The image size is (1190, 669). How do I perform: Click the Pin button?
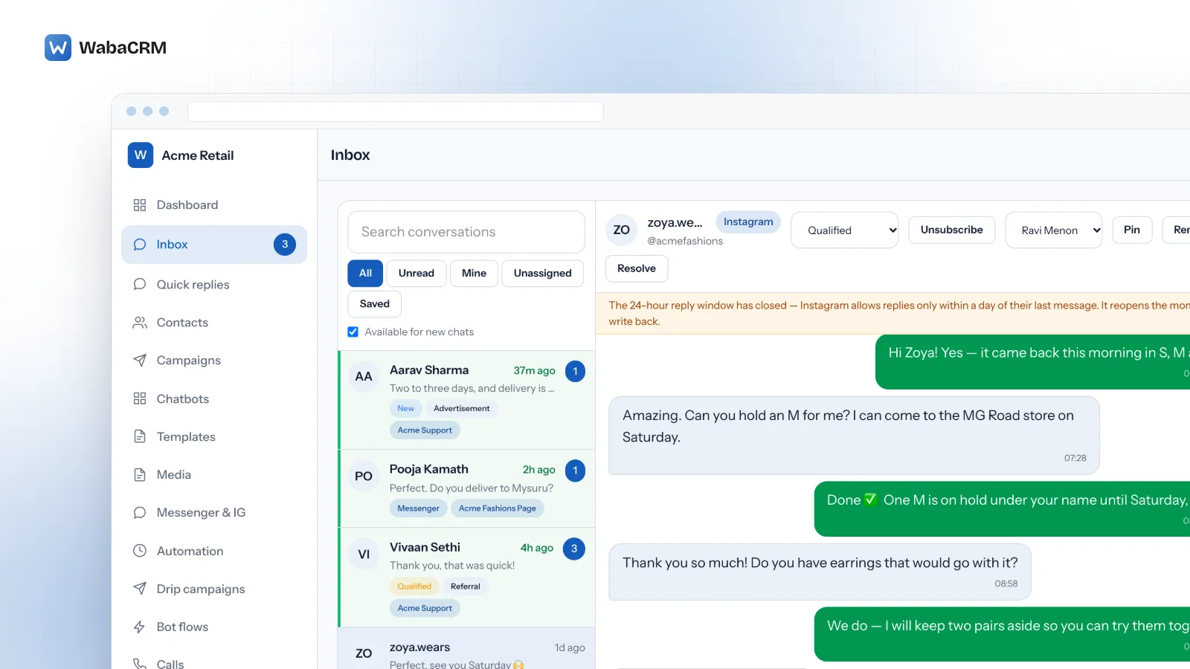pos(1132,230)
